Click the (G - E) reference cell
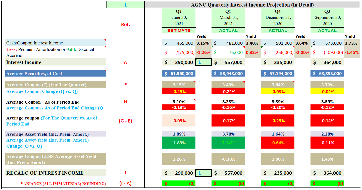Viewport: 362px width, 190px height. [x=125, y=121]
